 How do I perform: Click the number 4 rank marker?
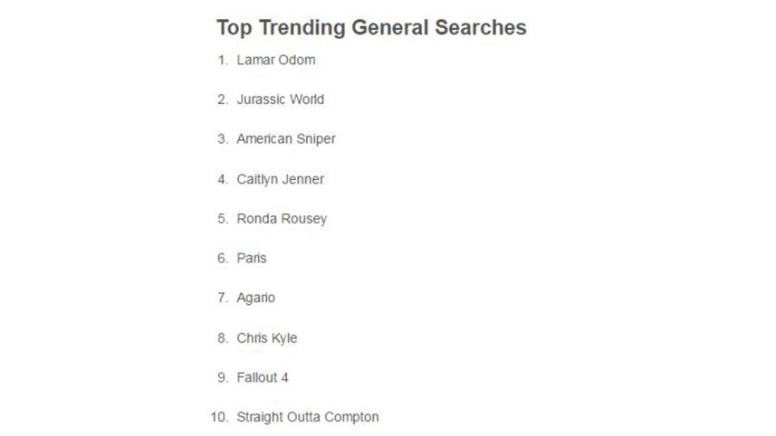click(x=223, y=179)
